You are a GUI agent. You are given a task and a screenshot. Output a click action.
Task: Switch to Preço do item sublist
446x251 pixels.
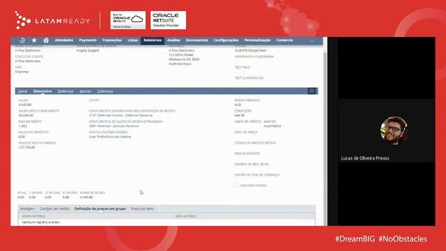coord(142,208)
